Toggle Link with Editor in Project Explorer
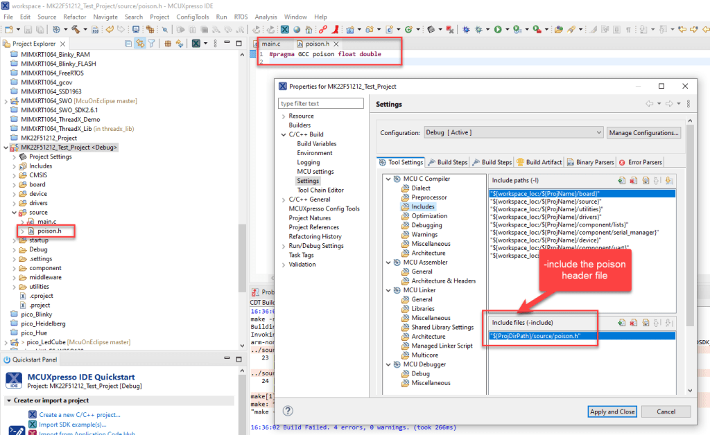Viewport: 710px width, 435px height. pos(141,44)
